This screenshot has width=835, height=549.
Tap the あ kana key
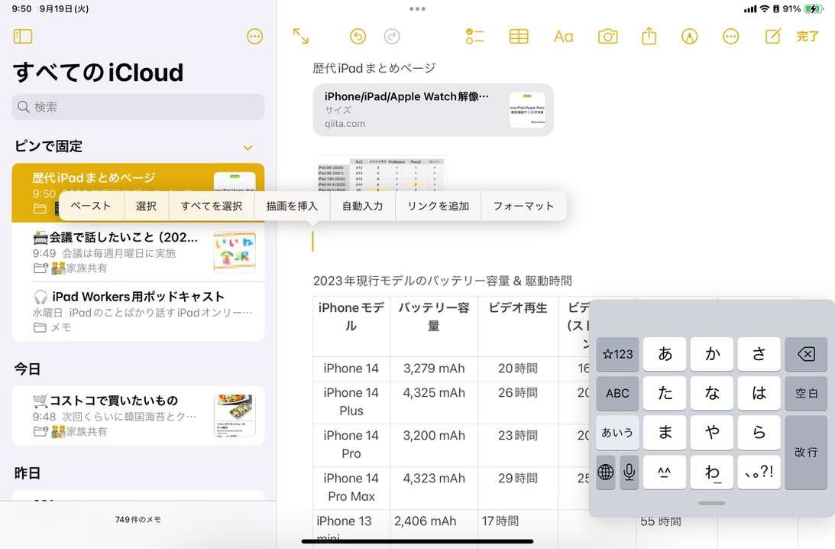click(665, 354)
